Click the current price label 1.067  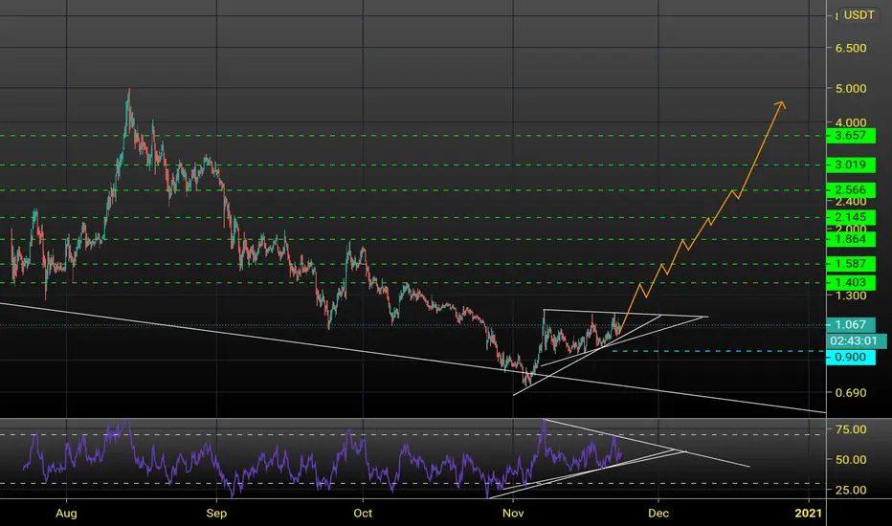[x=851, y=325]
